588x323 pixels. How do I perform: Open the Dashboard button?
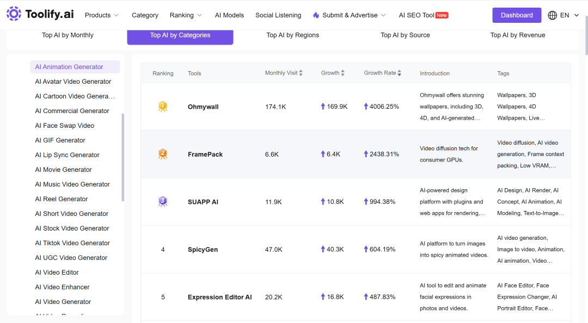point(517,15)
